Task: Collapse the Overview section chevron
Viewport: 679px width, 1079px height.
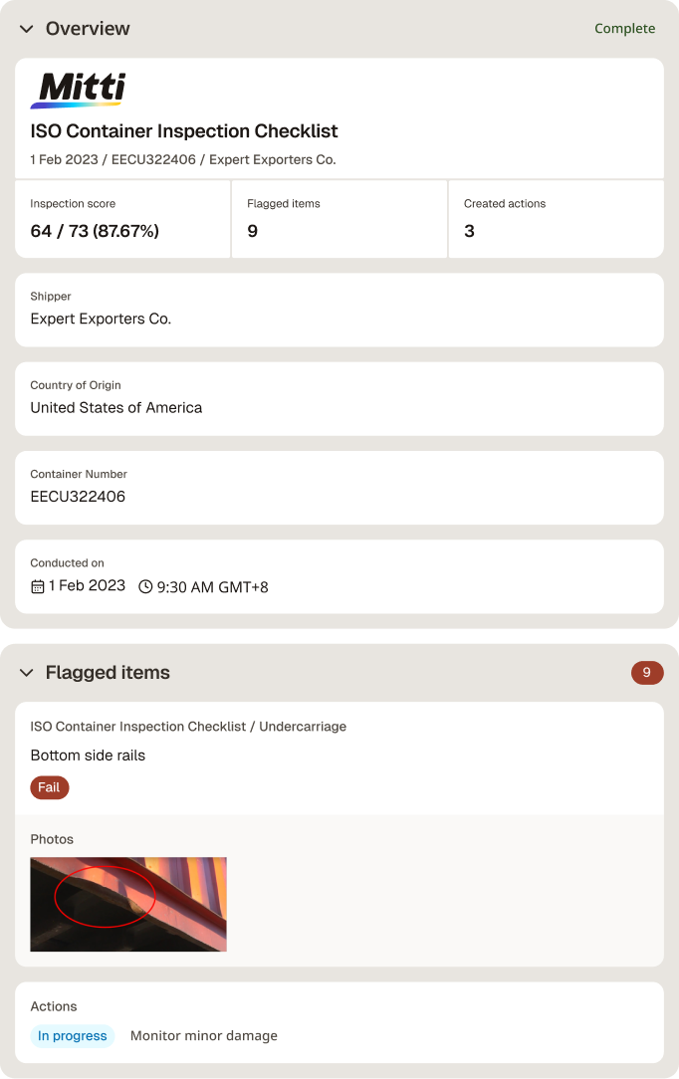Action: click(27, 29)
